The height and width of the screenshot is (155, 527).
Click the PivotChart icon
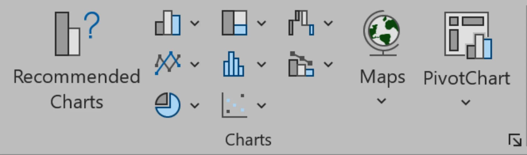click(x=468, y=35)
